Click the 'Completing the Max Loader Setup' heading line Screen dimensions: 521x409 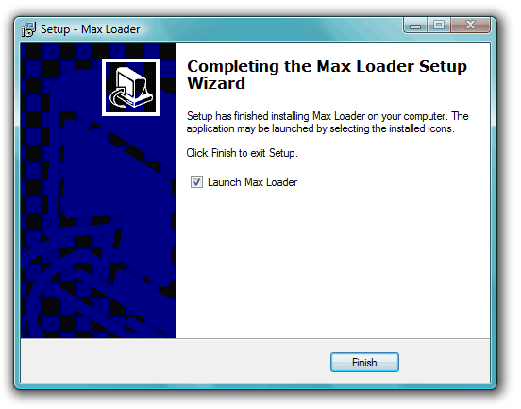coord(327,66)
